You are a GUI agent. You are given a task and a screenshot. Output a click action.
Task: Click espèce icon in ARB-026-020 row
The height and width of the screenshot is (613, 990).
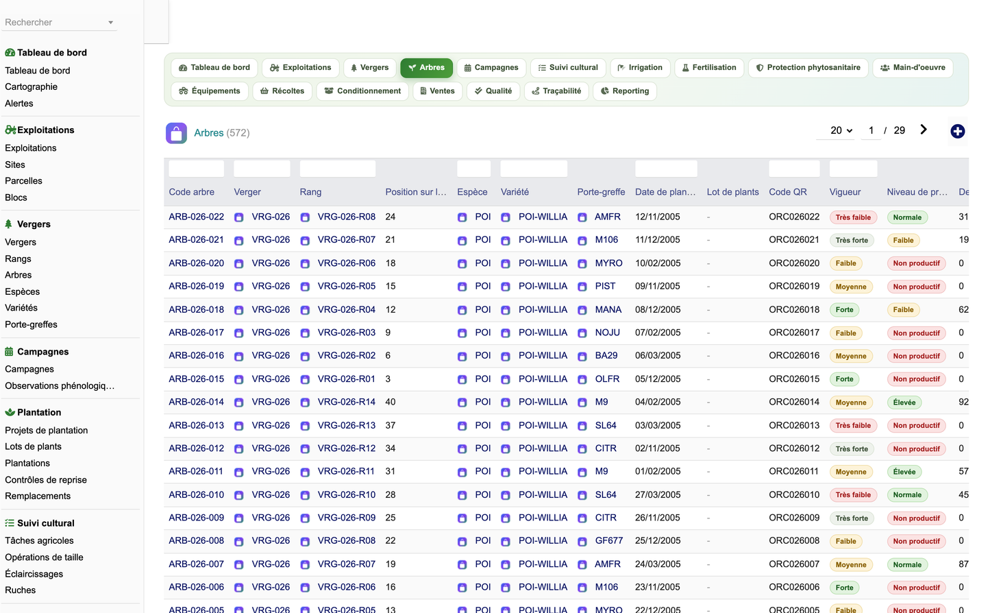point(462,264)
